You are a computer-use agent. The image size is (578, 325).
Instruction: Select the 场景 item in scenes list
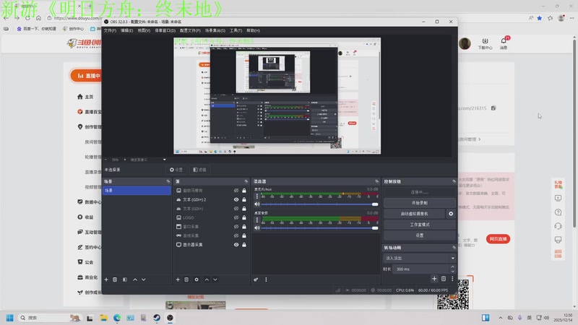pos(137,191)
